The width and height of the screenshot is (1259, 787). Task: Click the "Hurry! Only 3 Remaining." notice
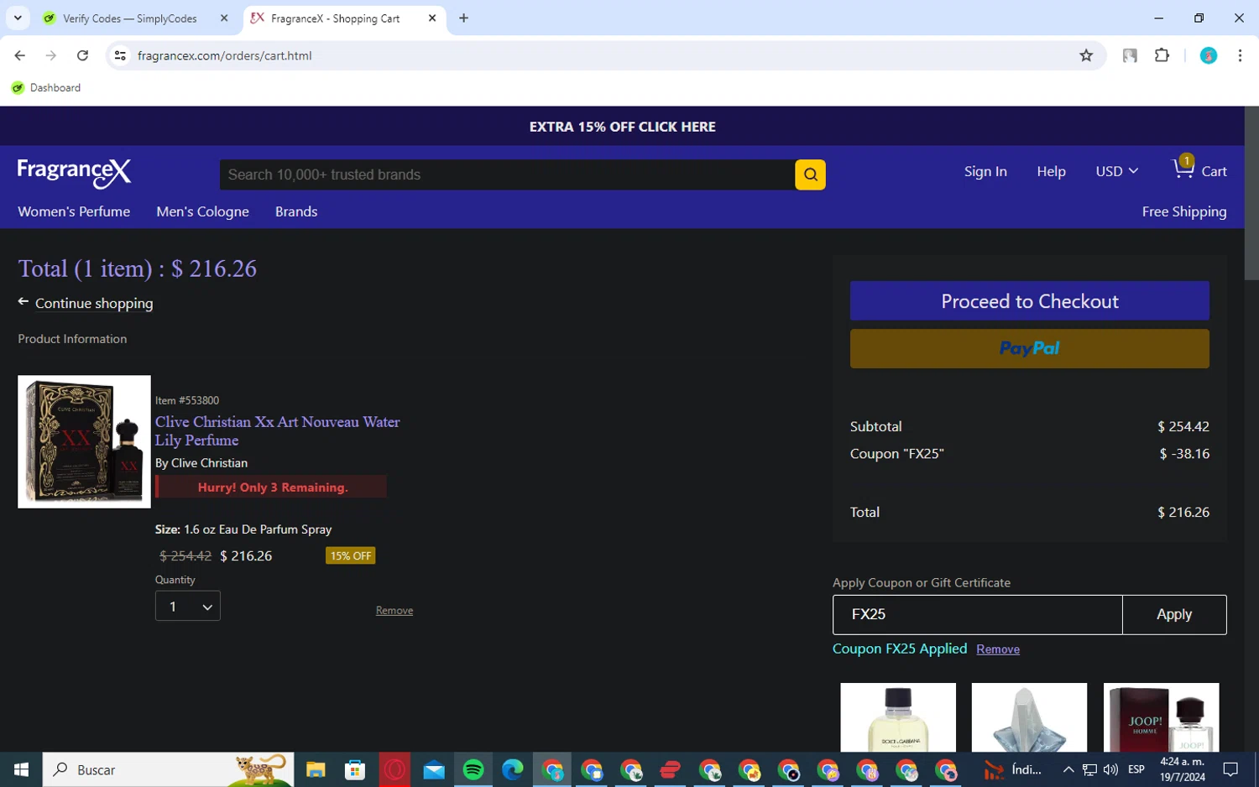271,487
